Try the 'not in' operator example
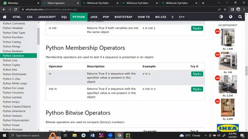The image size is (248, 139). (x=197, y=89)
